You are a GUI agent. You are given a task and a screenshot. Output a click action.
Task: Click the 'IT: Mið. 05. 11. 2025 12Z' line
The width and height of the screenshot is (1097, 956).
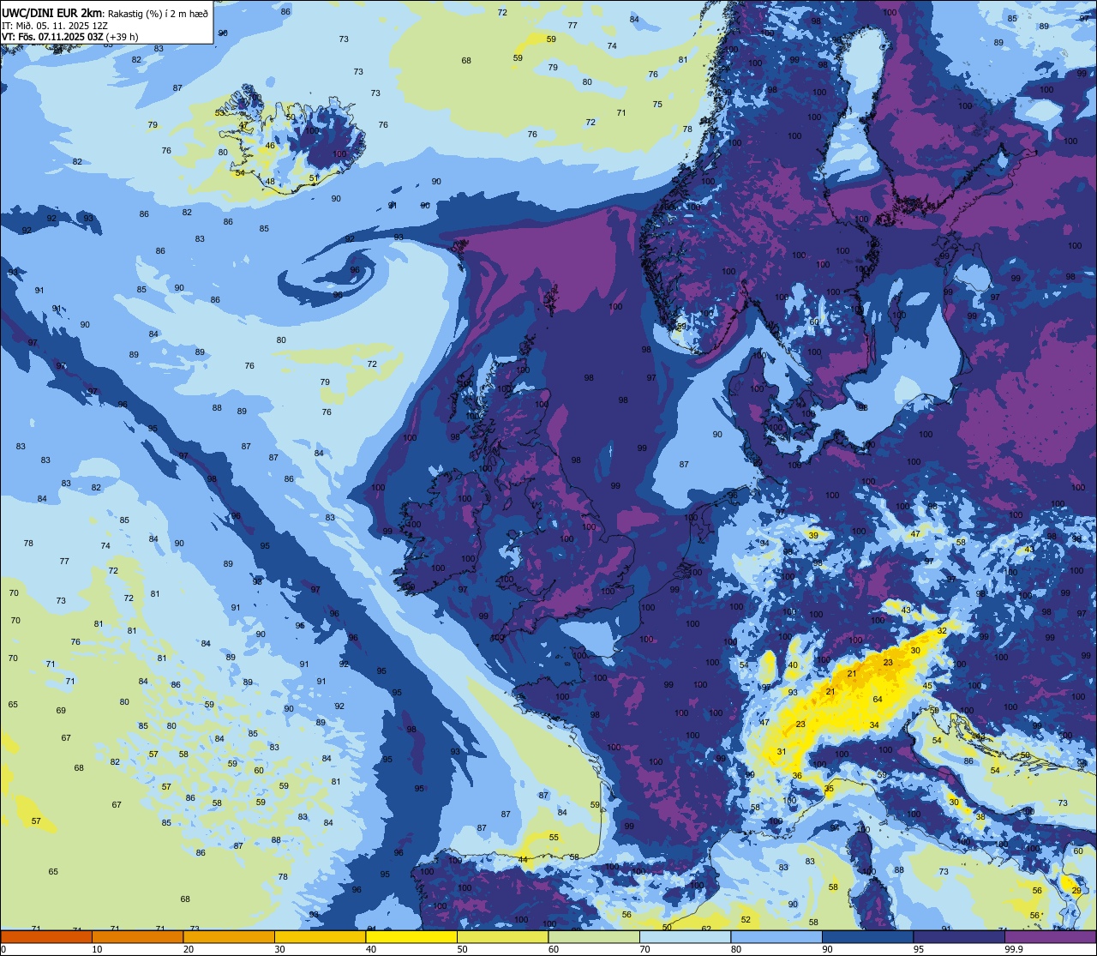[x=53, y=26]
